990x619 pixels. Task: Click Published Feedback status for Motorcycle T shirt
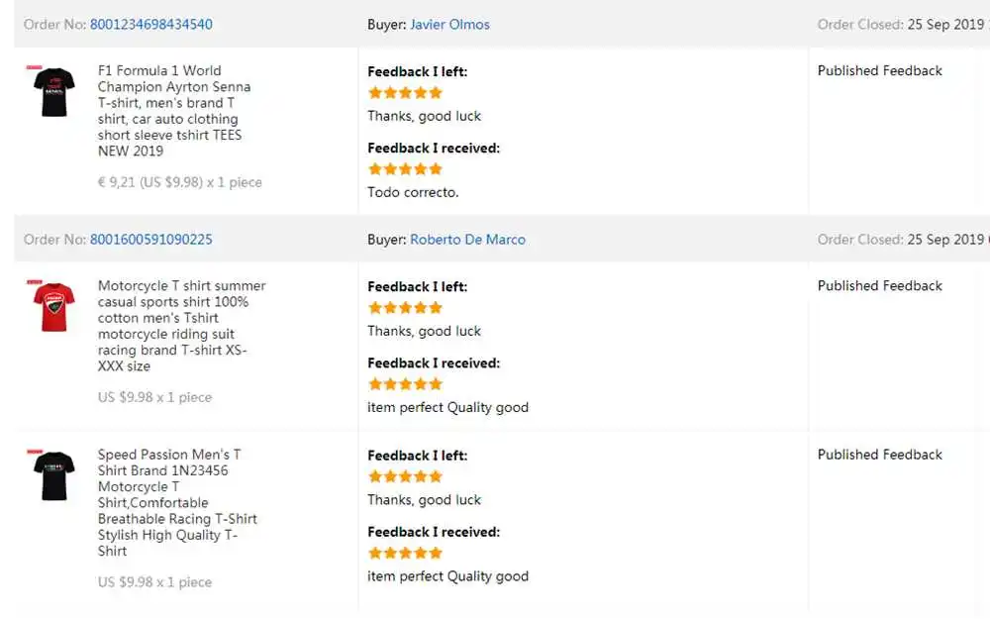pyautogui.click(x=879, y=286)
